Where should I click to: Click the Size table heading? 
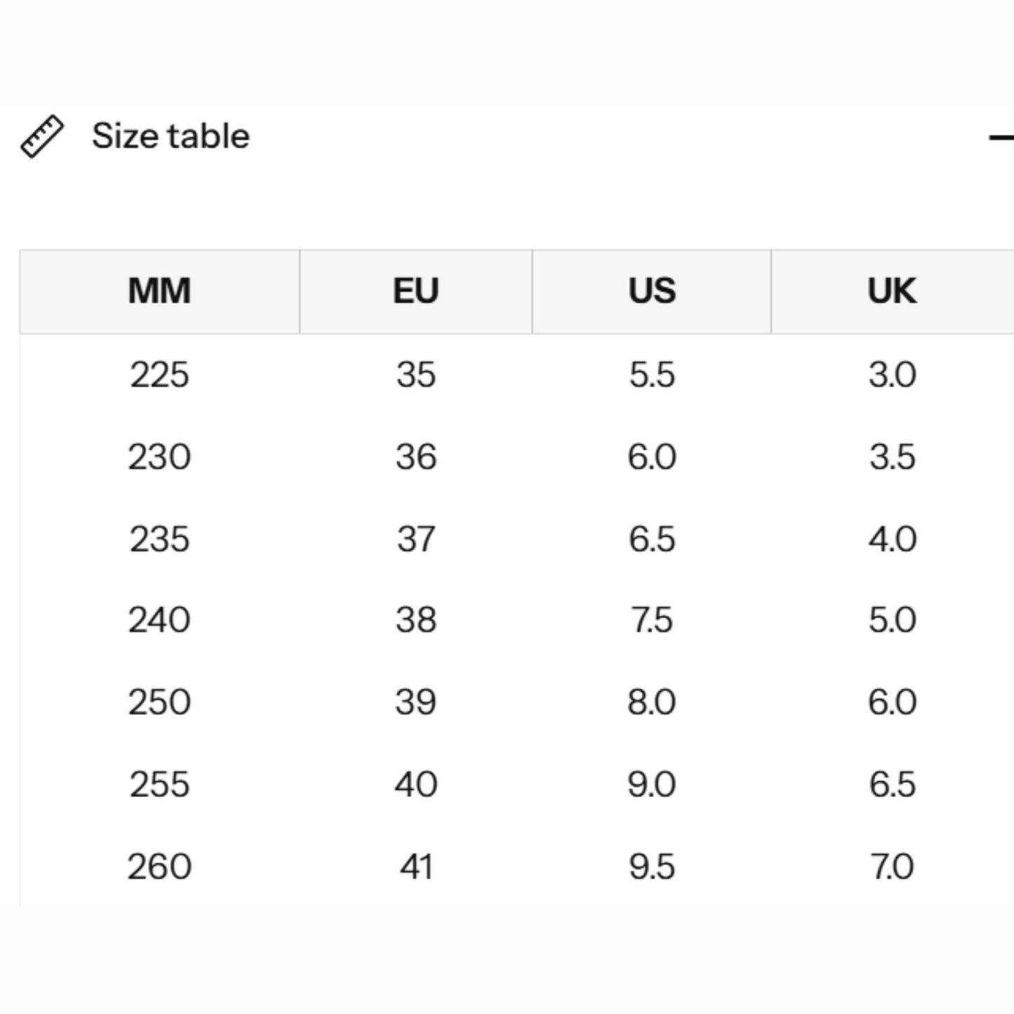pos(171,135)
